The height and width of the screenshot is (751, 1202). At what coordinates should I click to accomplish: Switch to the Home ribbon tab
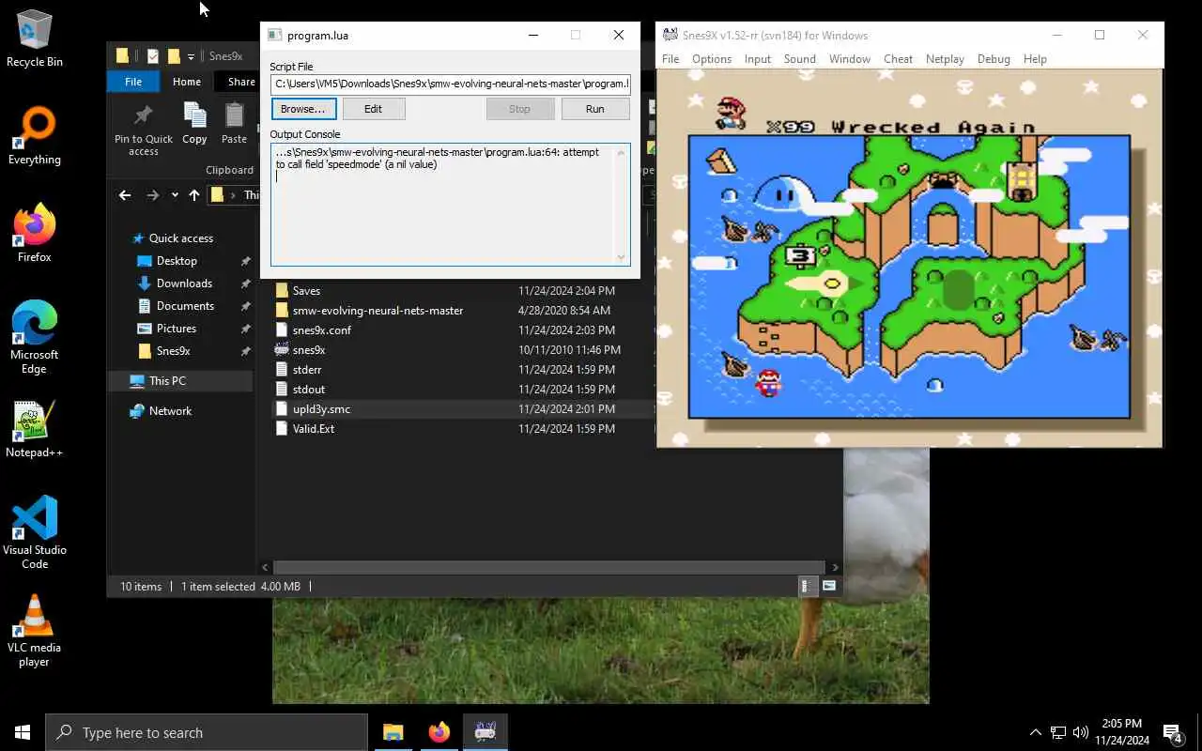186,82
